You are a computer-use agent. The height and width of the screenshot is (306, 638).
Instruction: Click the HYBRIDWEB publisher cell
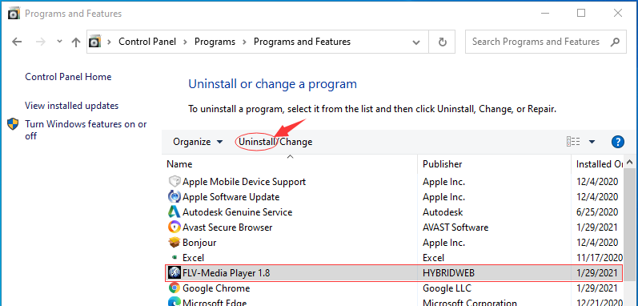(x=449, y=273)
